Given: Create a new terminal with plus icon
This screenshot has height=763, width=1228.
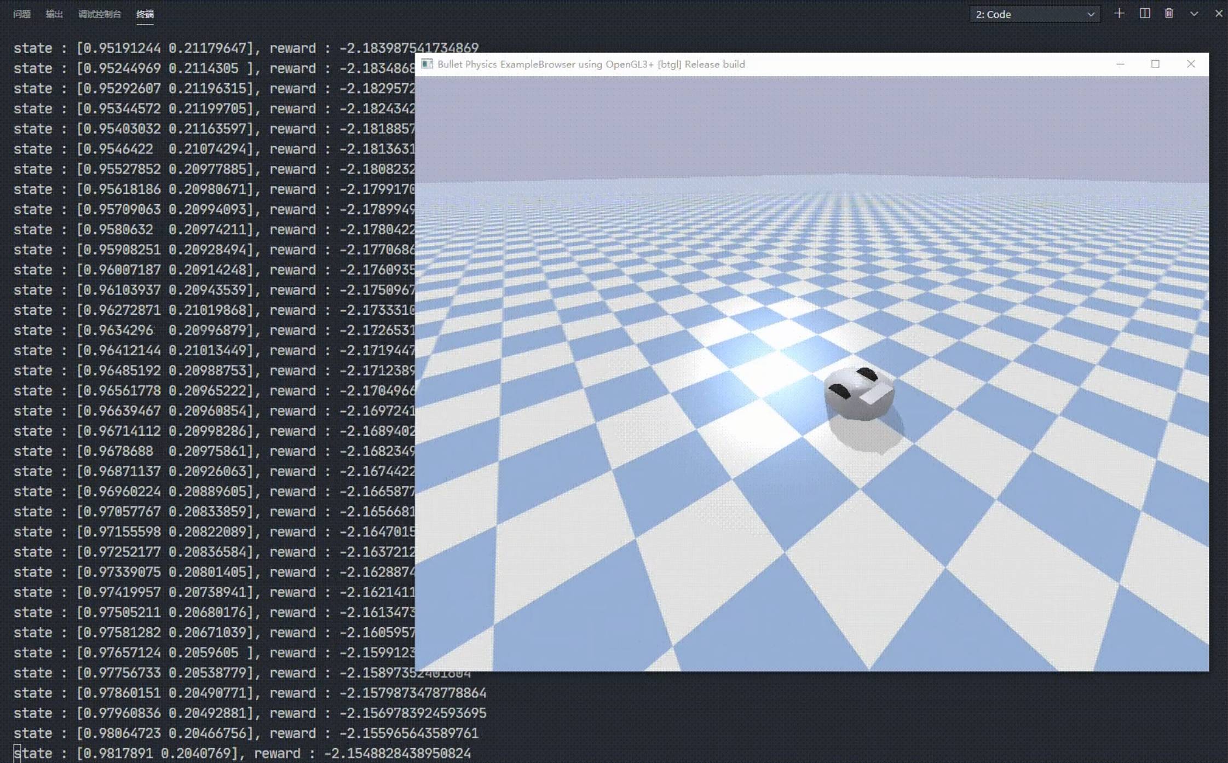Looking at the screenshot, I should click(1119, 14).
